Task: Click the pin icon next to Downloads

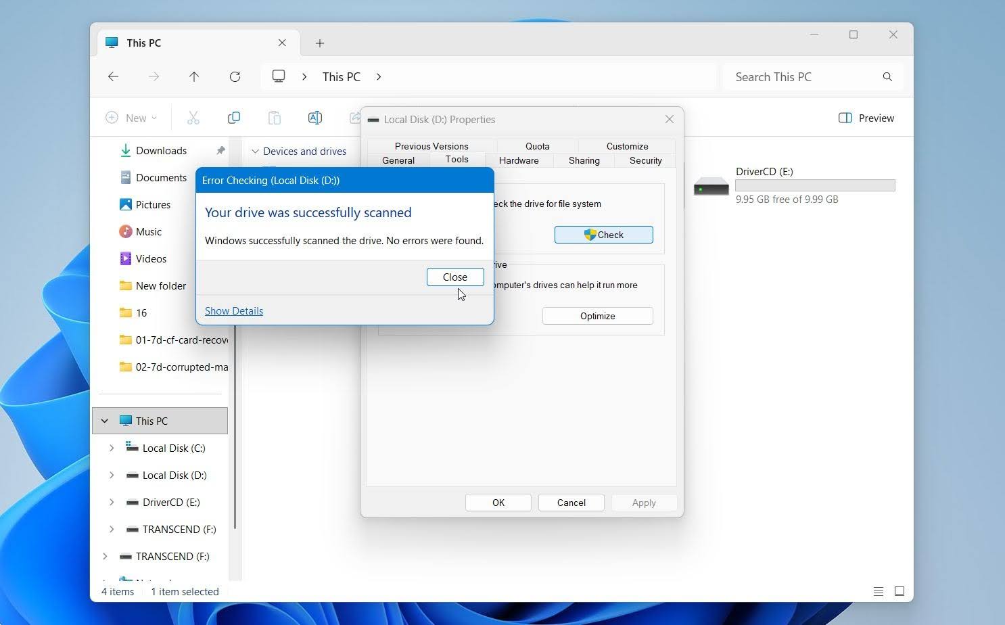Action: tap(220, 151)
